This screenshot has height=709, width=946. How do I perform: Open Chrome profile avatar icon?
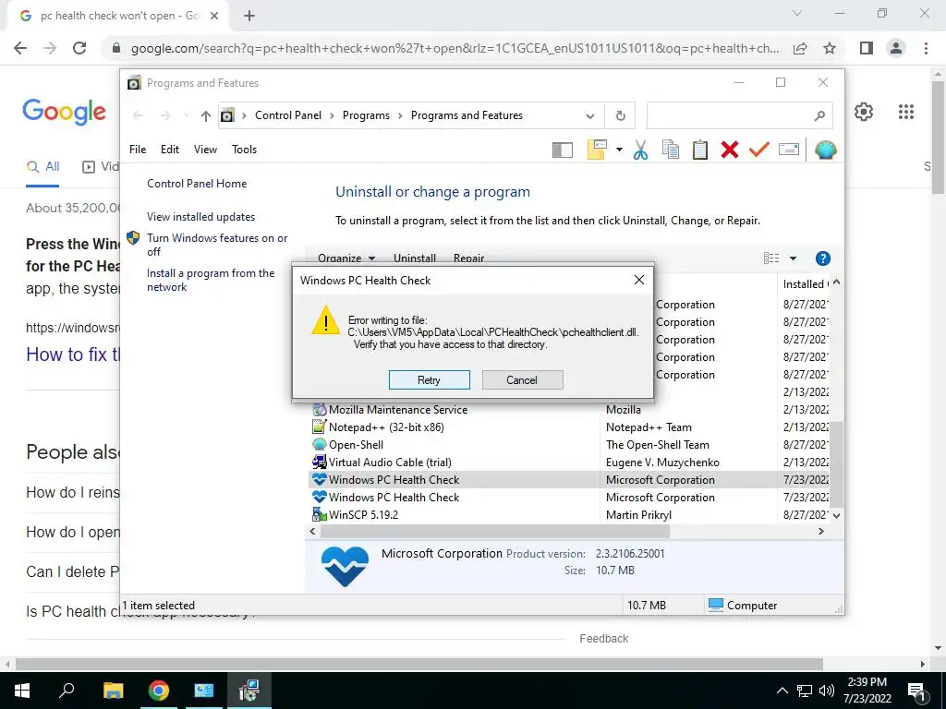click(x=896, y=48)
